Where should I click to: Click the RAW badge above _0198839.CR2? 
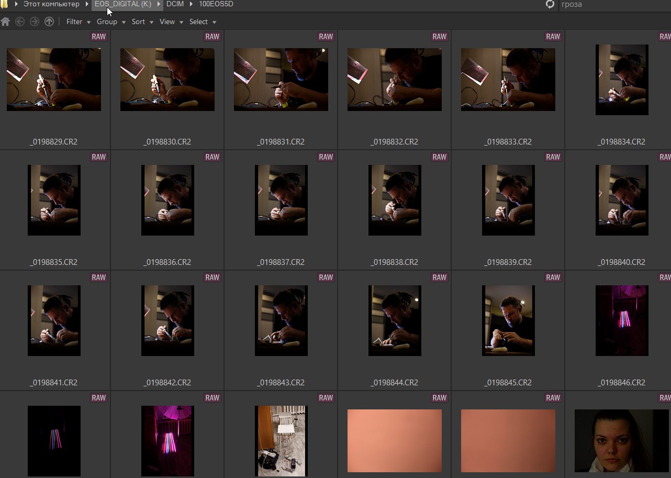pyautogui.click(x=553, y=157)
